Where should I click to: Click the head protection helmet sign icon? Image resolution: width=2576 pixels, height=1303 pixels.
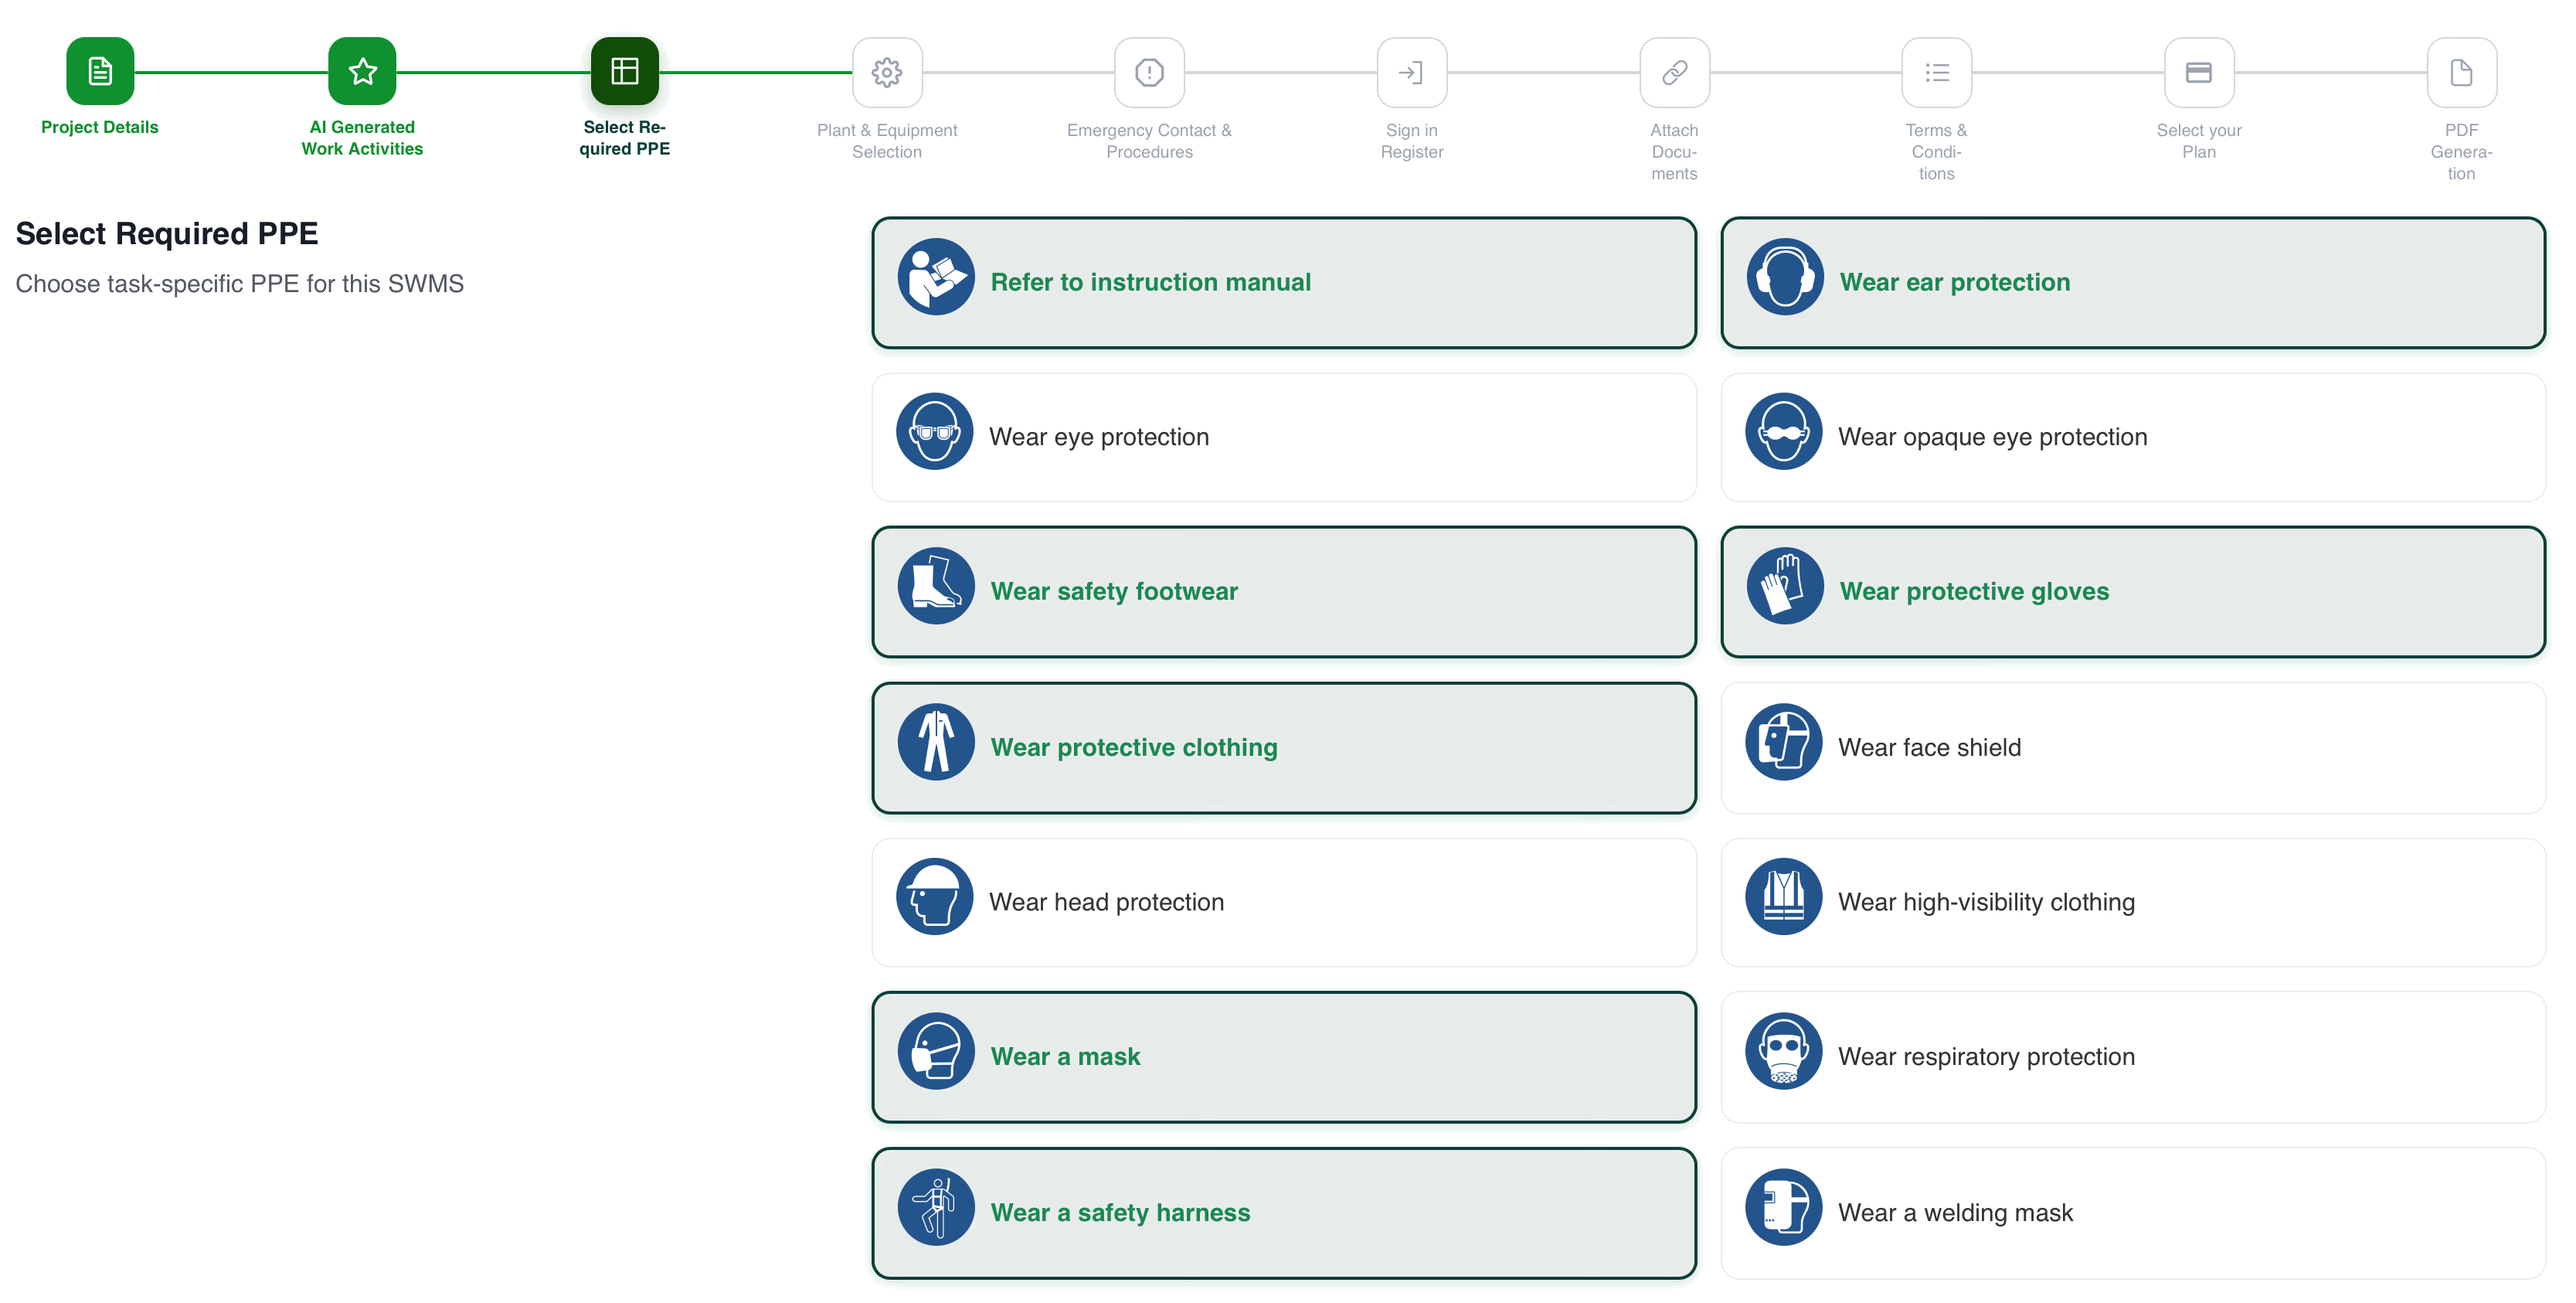click(x=935, y=897)
